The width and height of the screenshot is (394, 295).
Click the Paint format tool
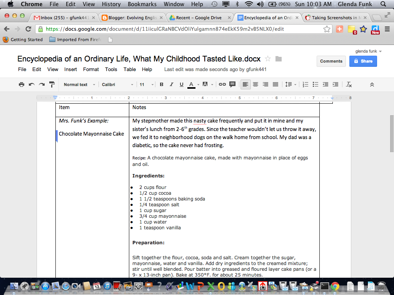[52, 84]
